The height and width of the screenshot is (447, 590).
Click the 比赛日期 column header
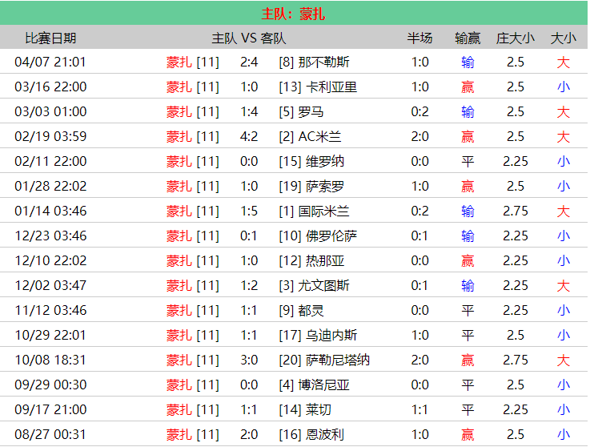[x=50, y=38]
